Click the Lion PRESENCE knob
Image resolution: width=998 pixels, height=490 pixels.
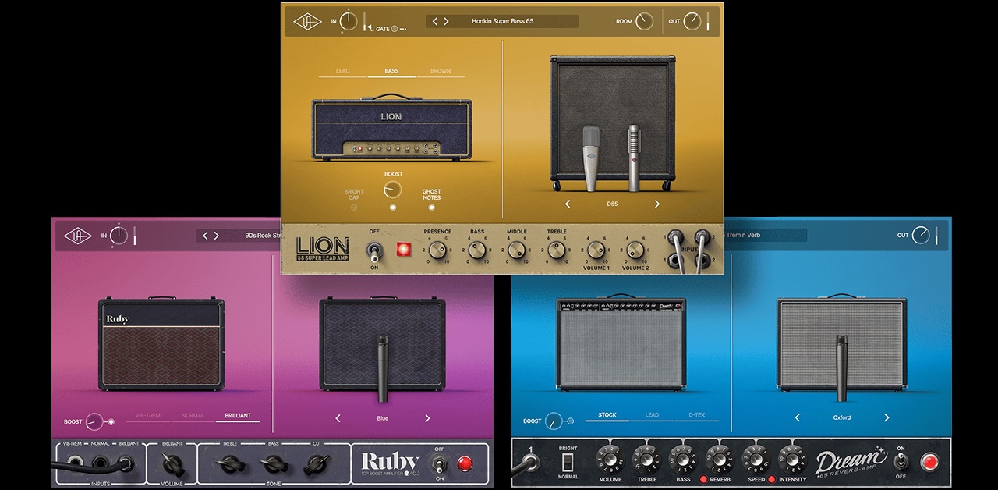[437, 250]
